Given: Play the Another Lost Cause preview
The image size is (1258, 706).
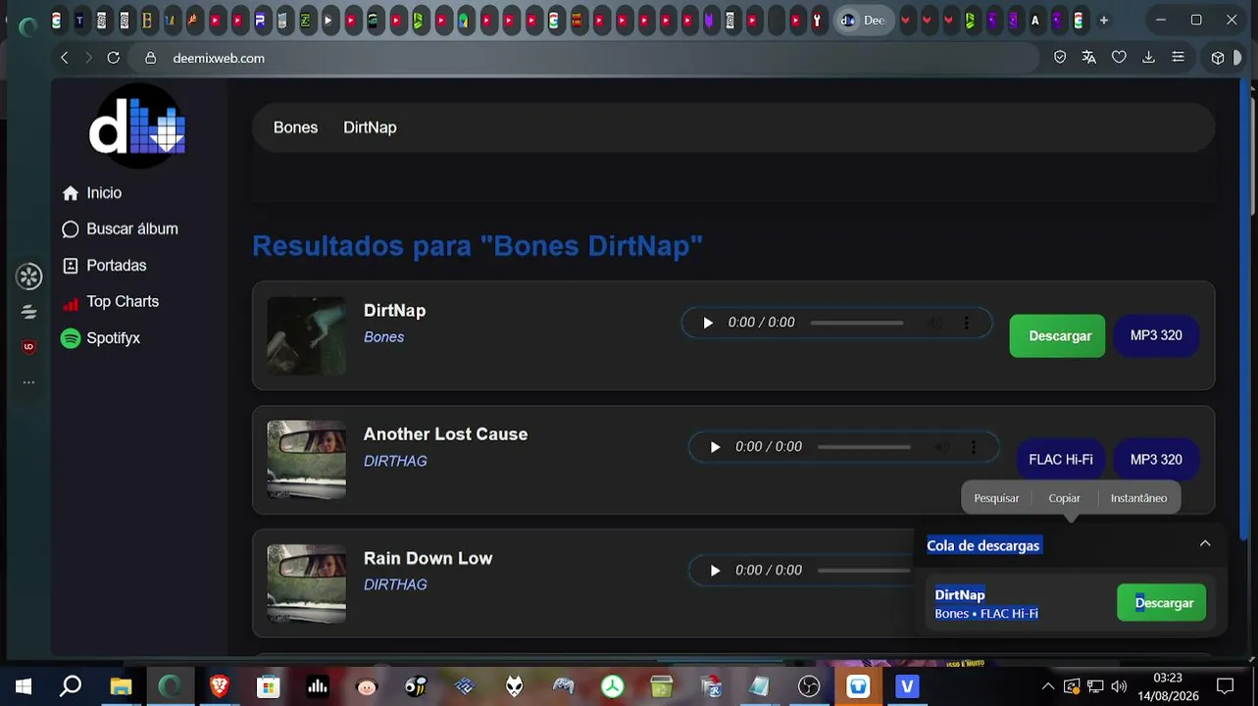Looking at the screenshot, I should click(715, 447).
